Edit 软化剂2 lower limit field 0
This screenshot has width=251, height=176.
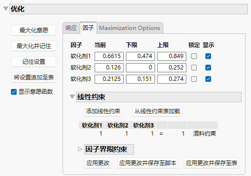pos(140,68)
